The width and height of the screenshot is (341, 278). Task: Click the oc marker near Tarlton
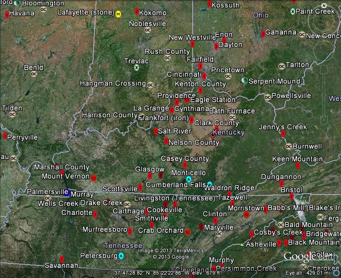[x=281, y=66]
